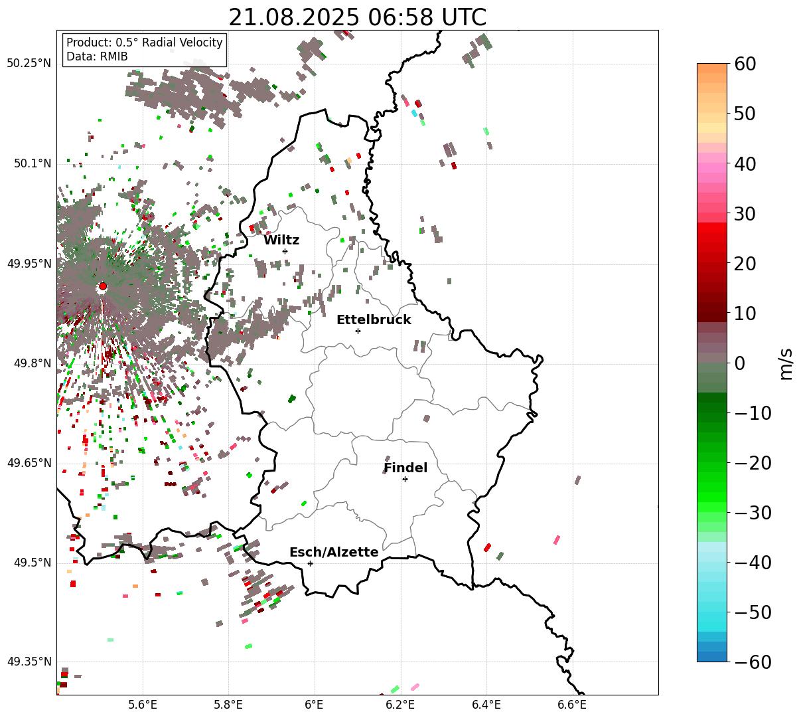Click the Esch/Alzette town label
This screenshot has height=718, width=801.
[x=334, y=552]
